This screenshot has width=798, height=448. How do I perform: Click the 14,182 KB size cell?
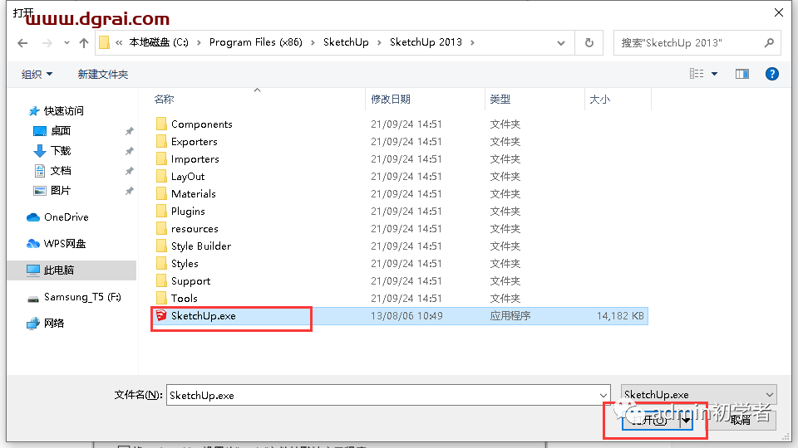pos(620,316)
